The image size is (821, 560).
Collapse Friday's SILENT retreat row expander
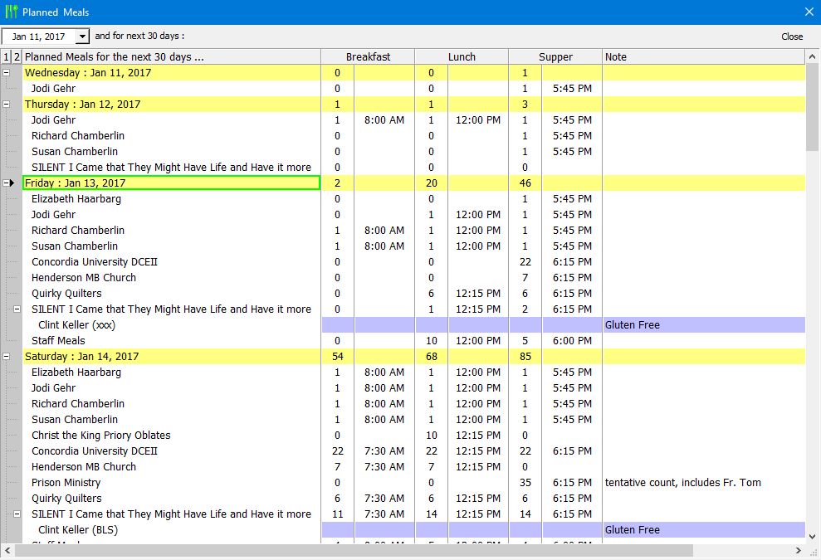click(x=17, y=309)
